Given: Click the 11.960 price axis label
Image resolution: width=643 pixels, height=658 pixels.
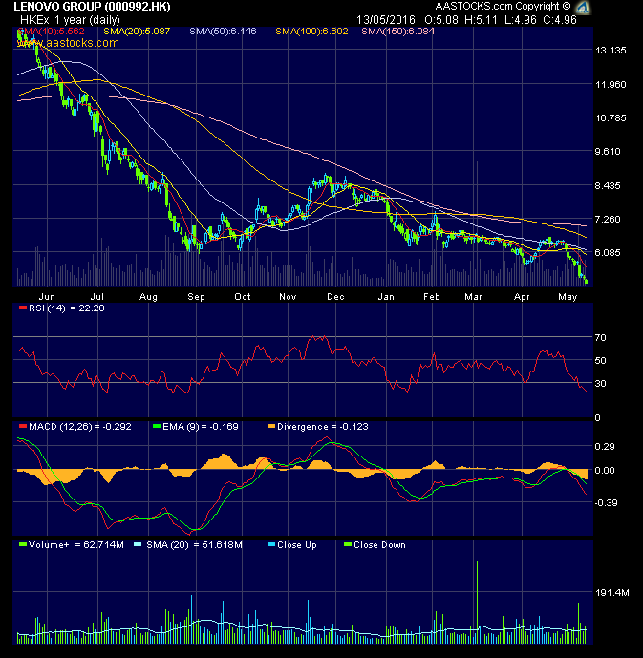Looking at the screenshot, I should point(611,85).
